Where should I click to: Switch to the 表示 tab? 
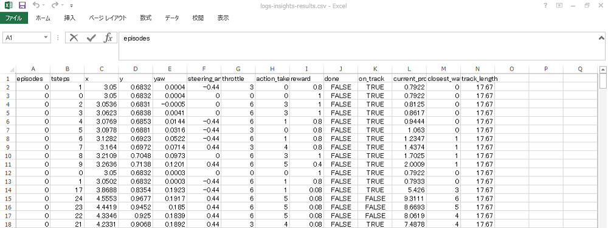[x=223, y=18]
